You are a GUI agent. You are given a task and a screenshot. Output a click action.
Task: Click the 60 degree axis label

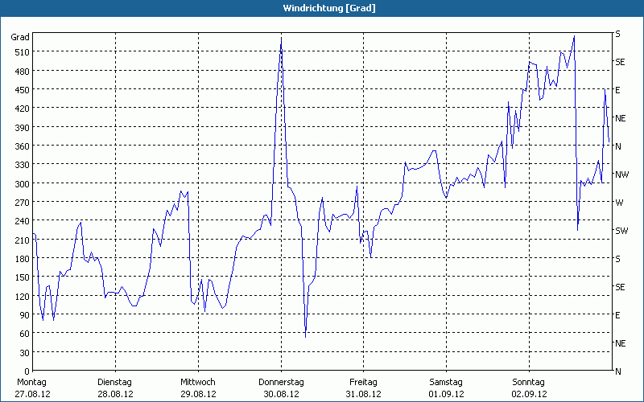25,334
